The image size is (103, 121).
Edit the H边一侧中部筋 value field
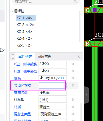tap(52, 71)
